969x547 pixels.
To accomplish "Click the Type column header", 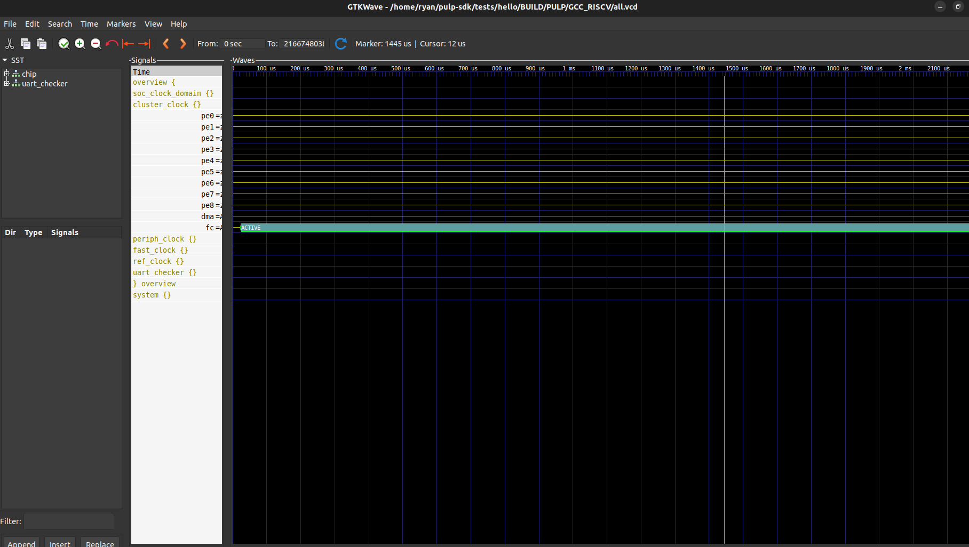I will [x=34, y=232].
